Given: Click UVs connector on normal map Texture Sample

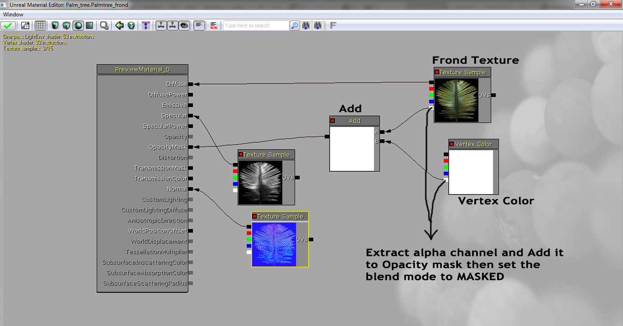Looking at the screenshot, I should tap(311, 239).
